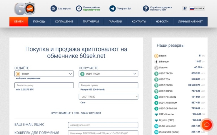Click the CRP uVoucher diamond icon

click(156, 114)
